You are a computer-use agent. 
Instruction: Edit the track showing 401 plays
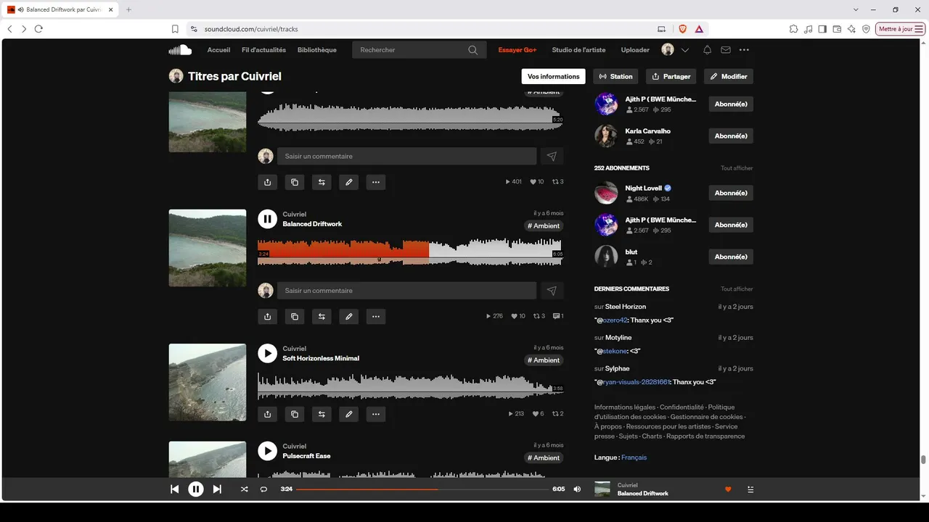point(349,182)
